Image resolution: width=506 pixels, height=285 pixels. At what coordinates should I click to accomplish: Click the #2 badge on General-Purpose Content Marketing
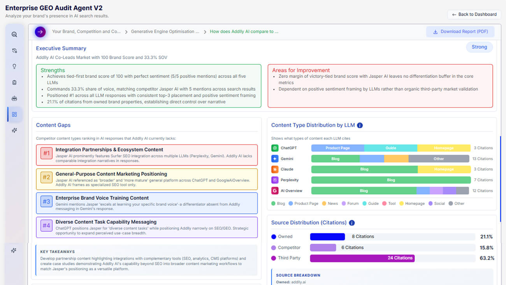coord(46,177)
